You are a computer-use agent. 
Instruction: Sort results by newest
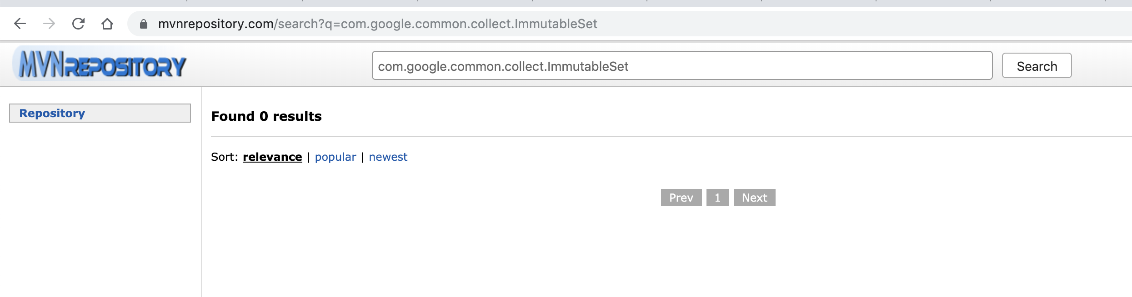[388, 157]
